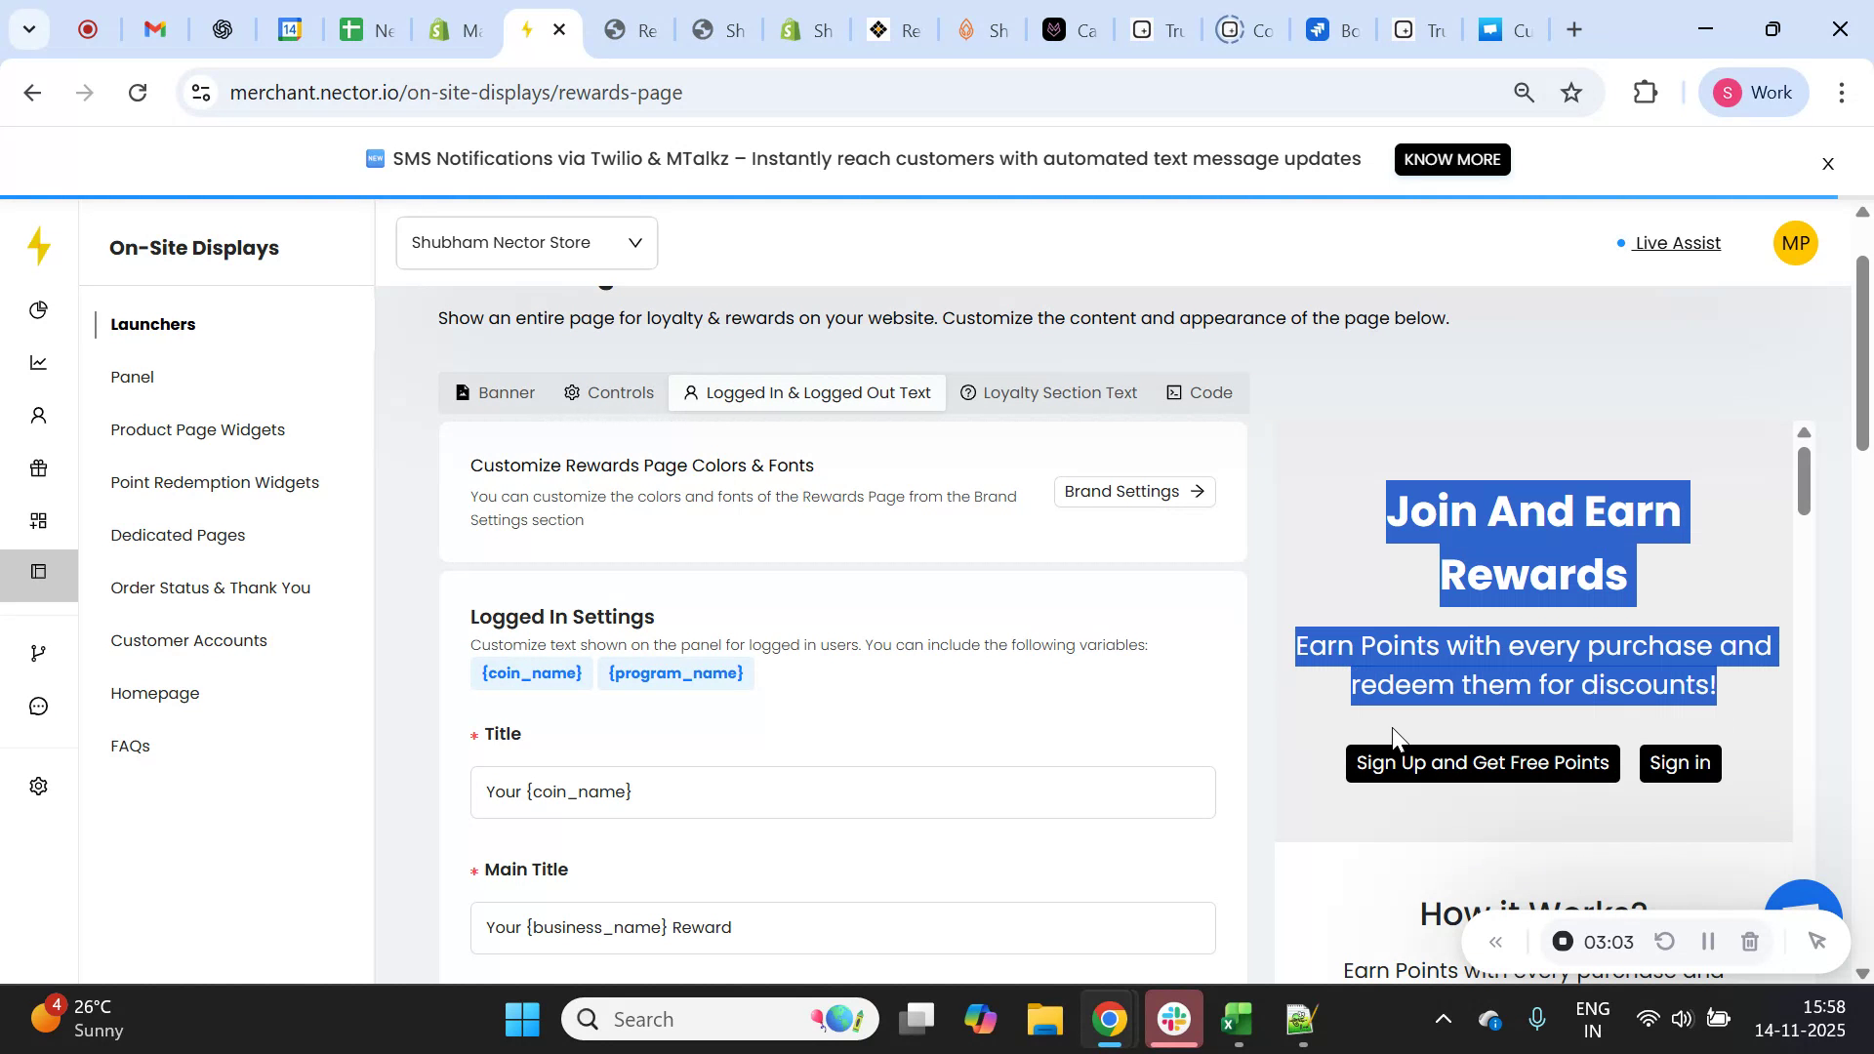Open the chat support sidebar icon
This screenshot has height=1054, width=1874.
point(39,706)
